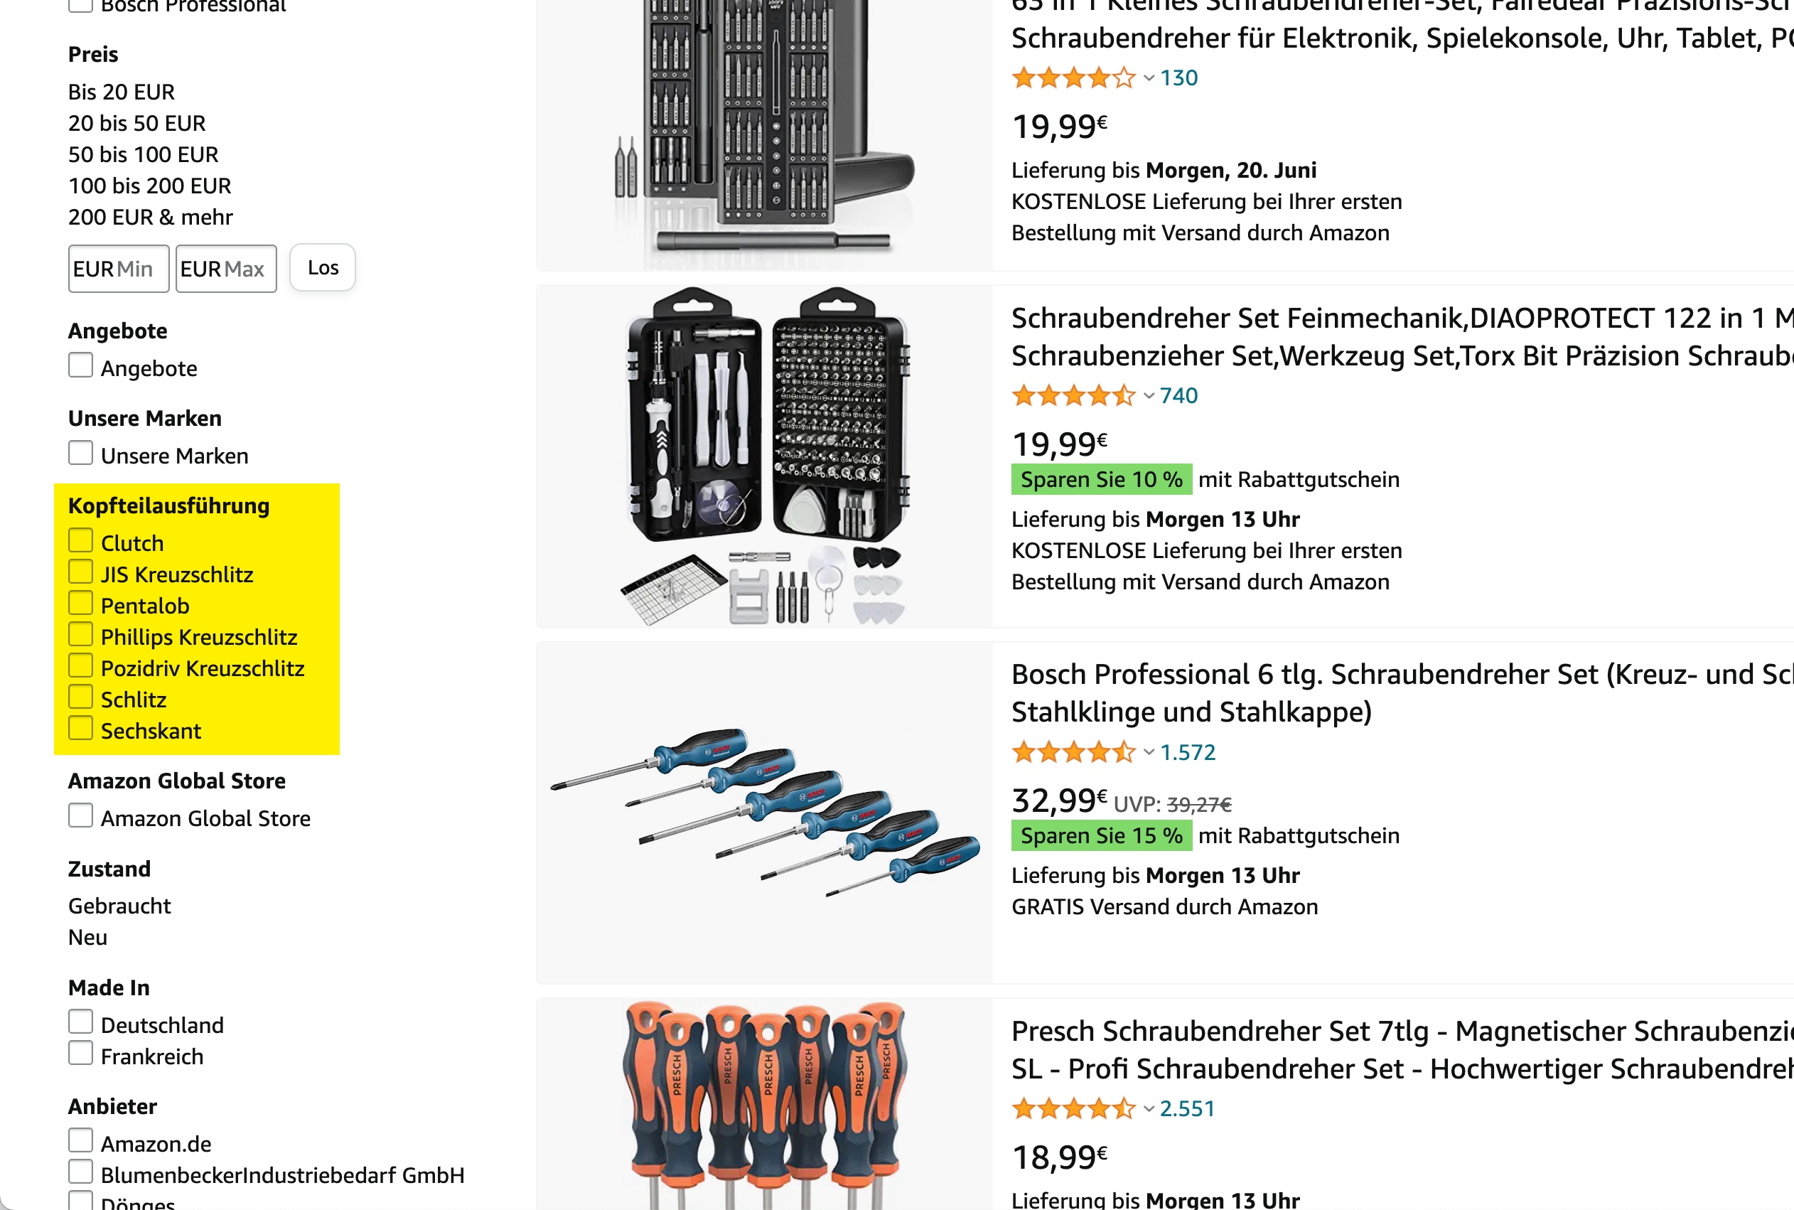Click star rating of Bosch Professional set
The width and height of the screenshot is (1794, 1210).
(x=1073, y=751)
